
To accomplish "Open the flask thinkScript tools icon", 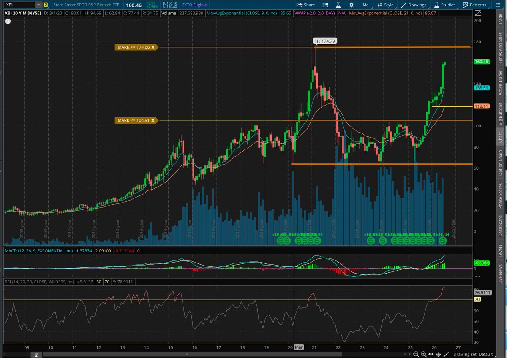I will [x=338, y=5].
